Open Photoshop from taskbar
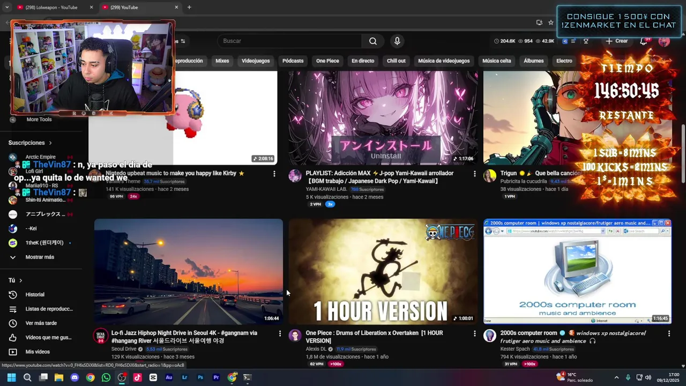 click(200, 377)
